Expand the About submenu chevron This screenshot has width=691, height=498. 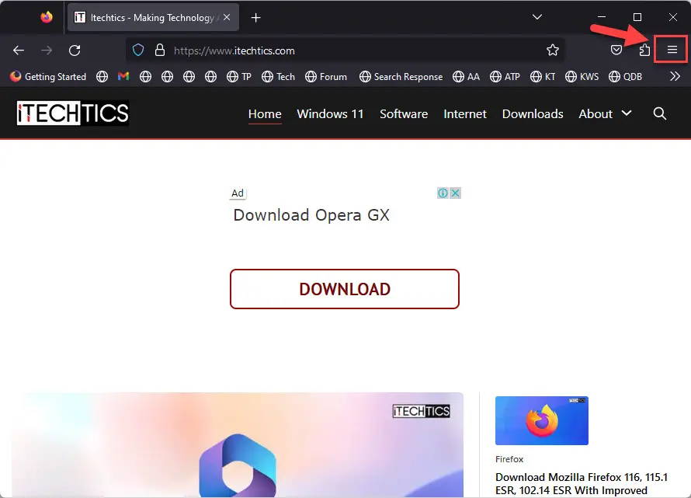tap(627, 113)
